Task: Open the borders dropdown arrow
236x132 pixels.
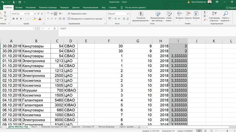Action: 30,19
